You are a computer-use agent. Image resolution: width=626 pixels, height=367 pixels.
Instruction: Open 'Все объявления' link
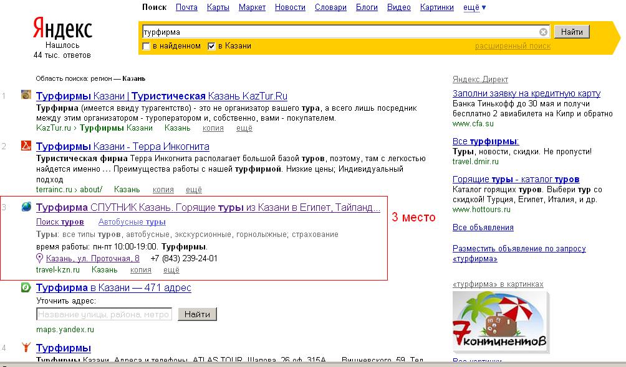click(x=483, y=227)
